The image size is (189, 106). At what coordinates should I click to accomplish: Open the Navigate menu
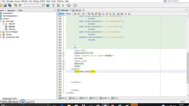[x=10, y=1]
